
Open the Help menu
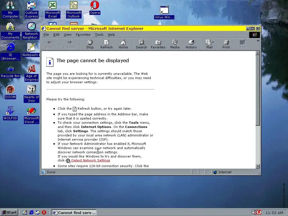[x=111, y=35]
